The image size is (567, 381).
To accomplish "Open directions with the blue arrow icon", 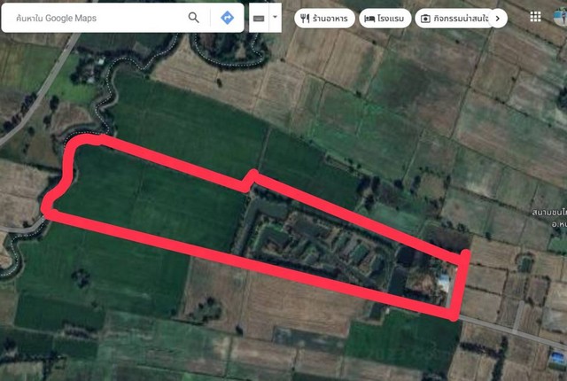I will tap(227, 18).
